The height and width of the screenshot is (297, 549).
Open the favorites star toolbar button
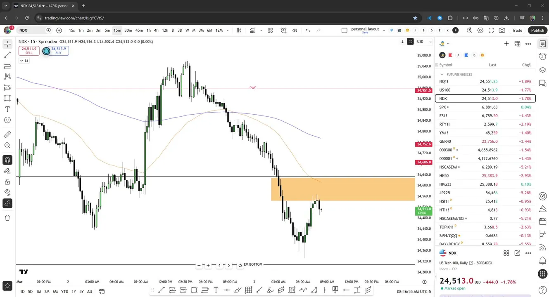(x=7, y=285)
